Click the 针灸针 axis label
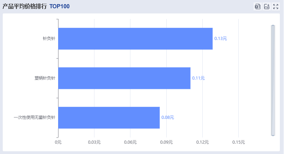 pos(49,39)
